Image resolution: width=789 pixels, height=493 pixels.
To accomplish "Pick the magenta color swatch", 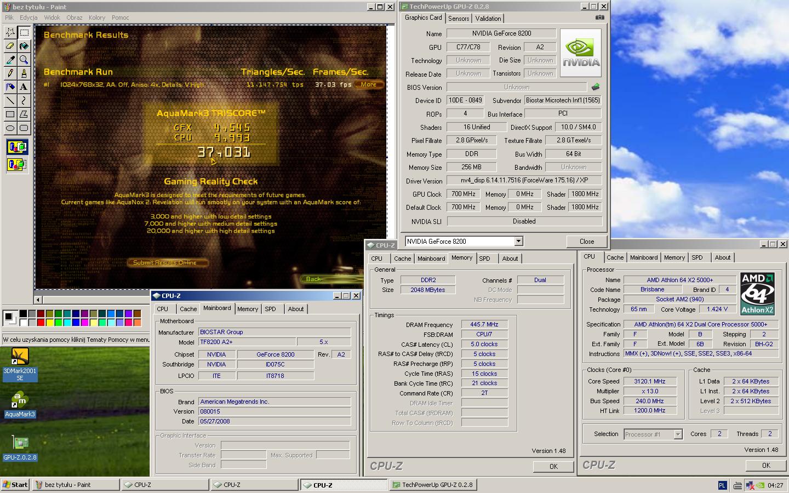I will click(85, 322).
